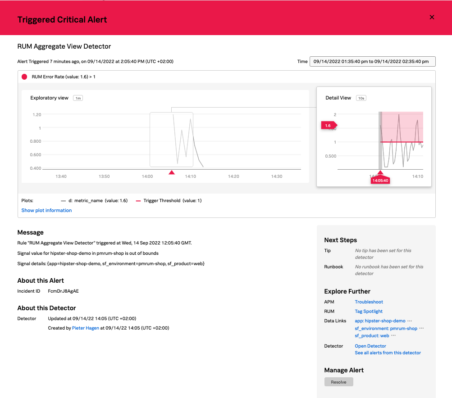This screenshot has width=452, height=398.
Task: Open the ellipsis menu beside sf_product: web
Action: click(393, 336)
